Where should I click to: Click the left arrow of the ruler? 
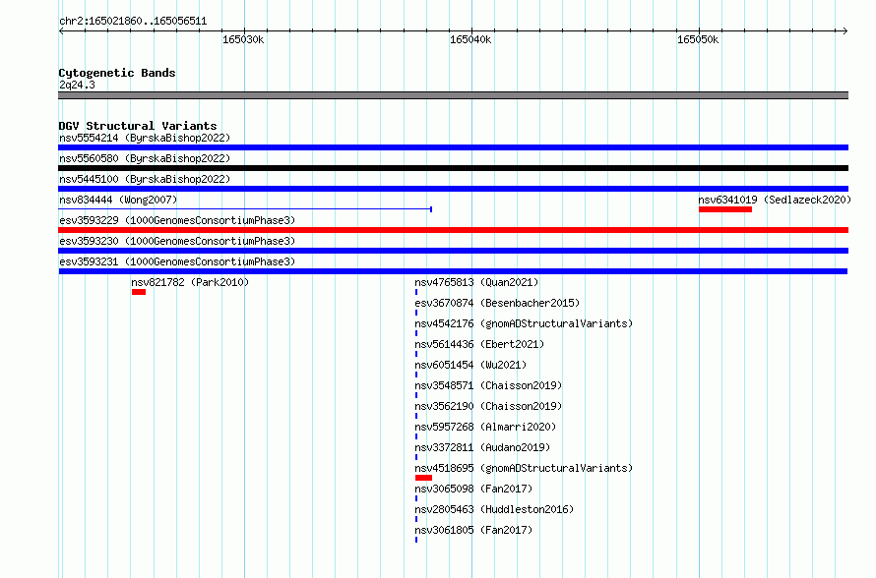pyautogui.click(x=61, y=30)
